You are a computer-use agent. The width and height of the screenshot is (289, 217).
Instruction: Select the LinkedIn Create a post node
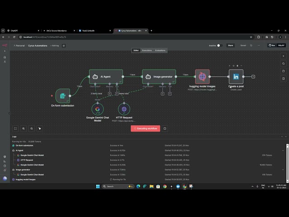236,76
